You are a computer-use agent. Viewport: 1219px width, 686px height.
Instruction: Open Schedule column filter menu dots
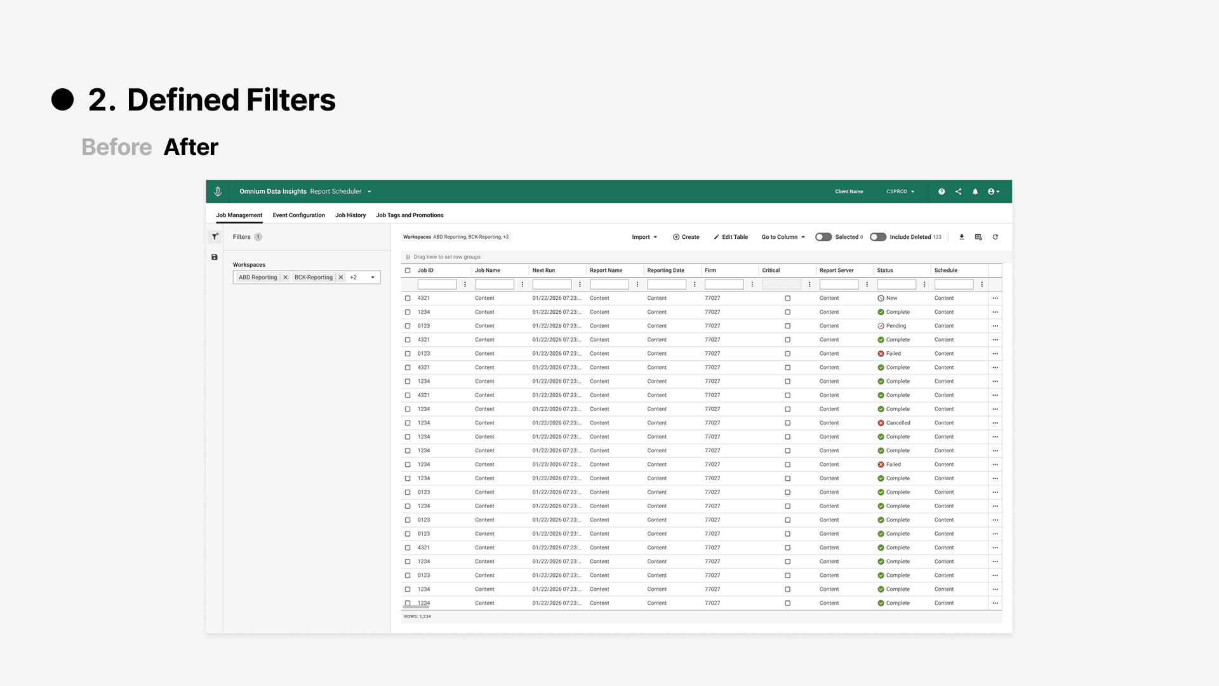982,285
